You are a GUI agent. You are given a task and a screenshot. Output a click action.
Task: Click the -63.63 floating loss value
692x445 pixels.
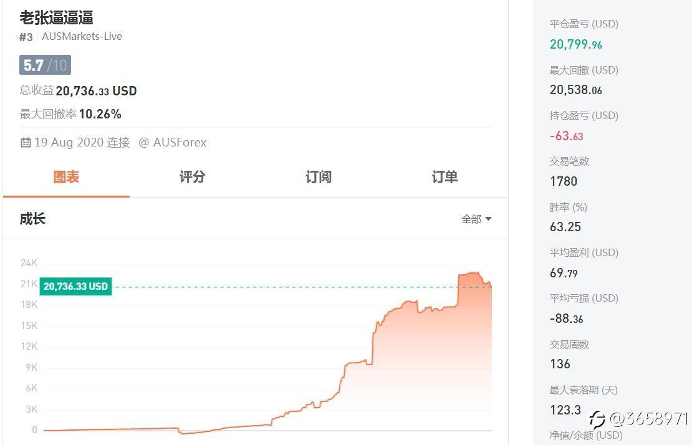coord(566,136)
